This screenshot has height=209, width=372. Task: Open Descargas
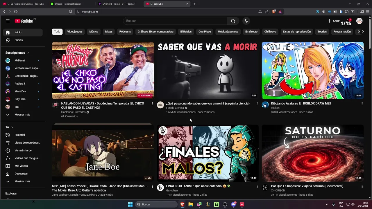pyautogui.click(x=23, y=174)
